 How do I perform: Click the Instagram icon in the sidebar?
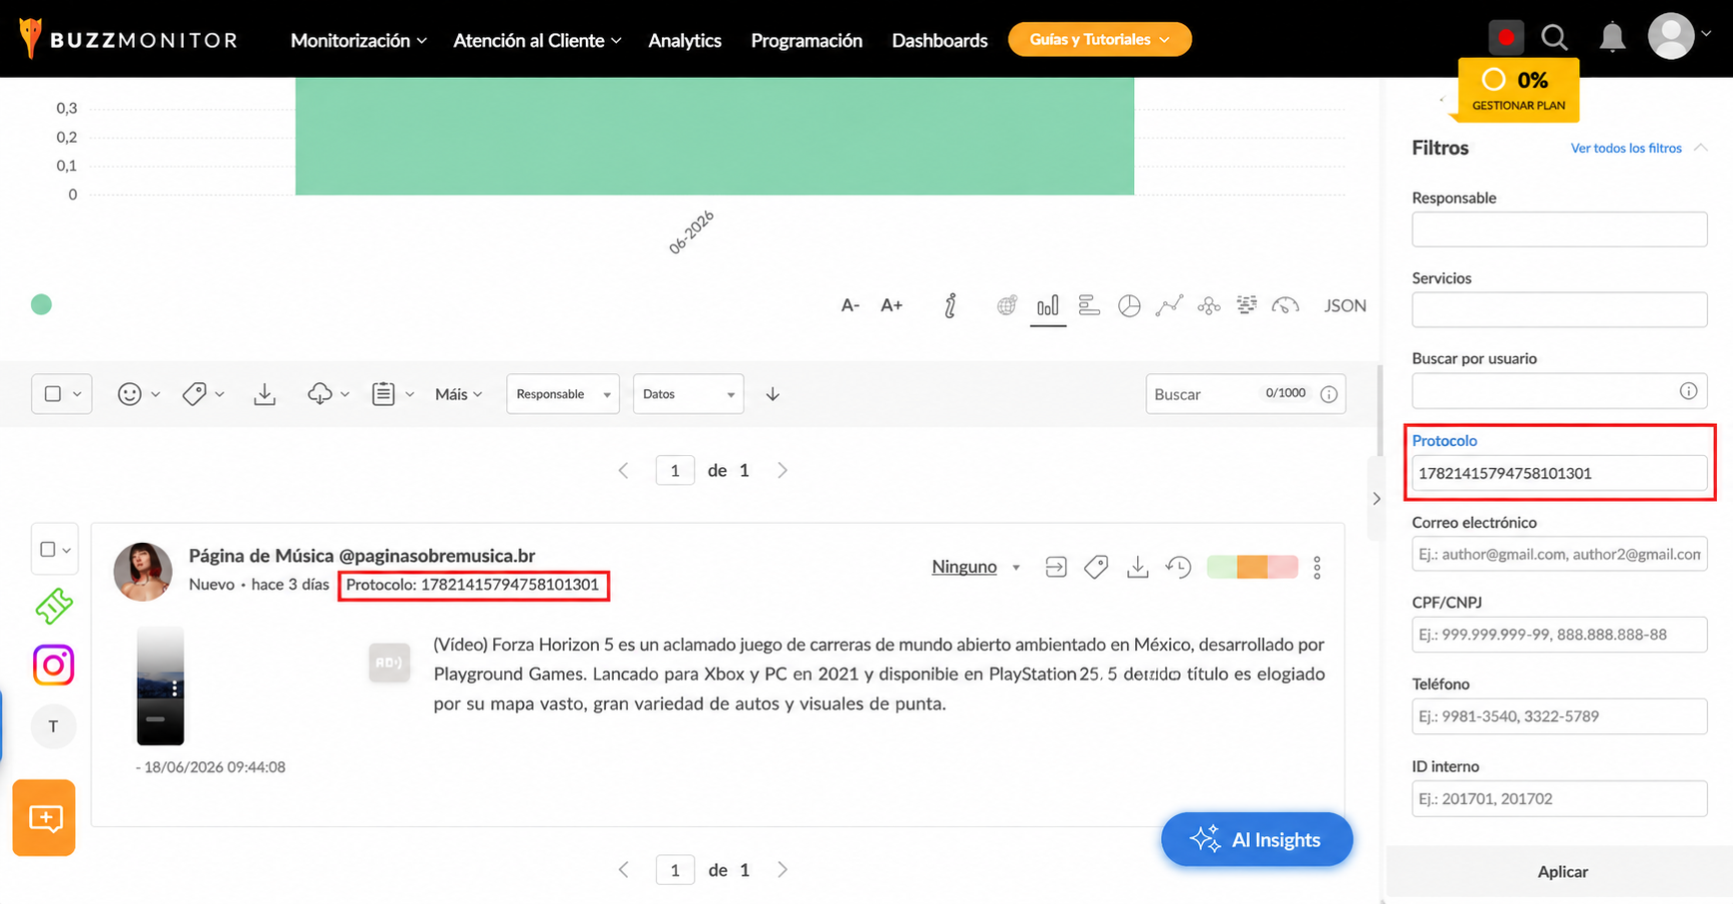tap(54, 665)
